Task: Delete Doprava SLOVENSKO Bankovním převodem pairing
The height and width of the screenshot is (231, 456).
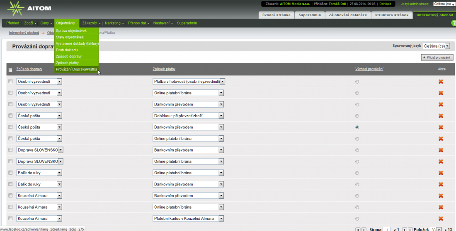Action: pos(441,150)
